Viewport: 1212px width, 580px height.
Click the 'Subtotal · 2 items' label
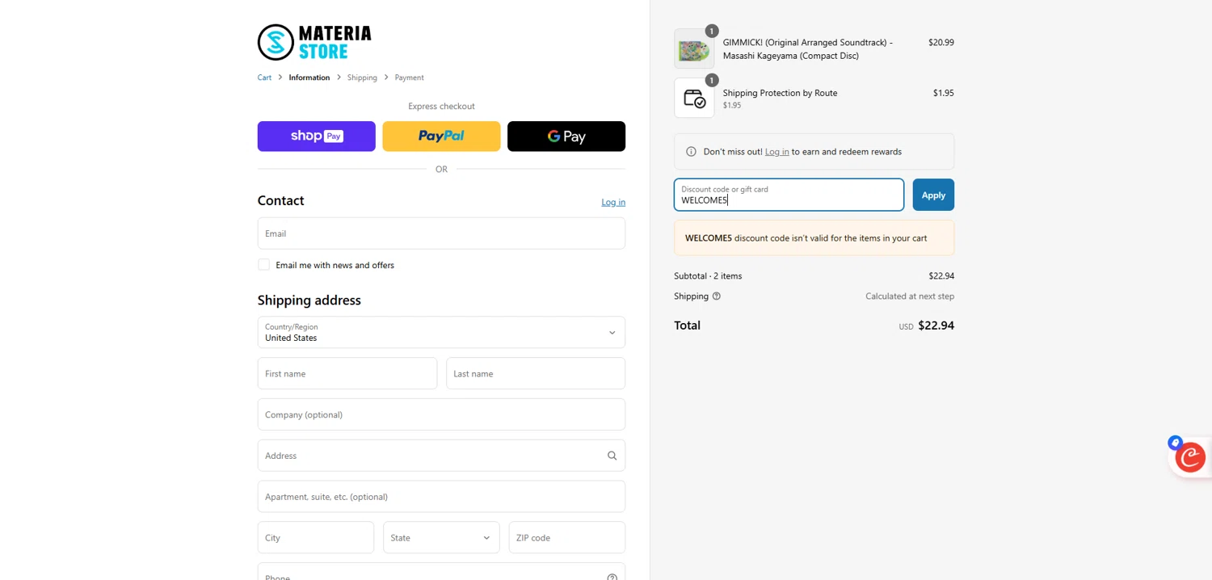click(x=708, y=276)
